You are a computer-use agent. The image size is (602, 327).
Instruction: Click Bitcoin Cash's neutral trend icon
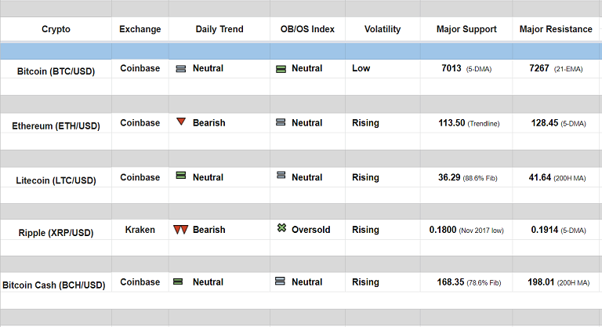pyautogui.click(x=178, y=282)
